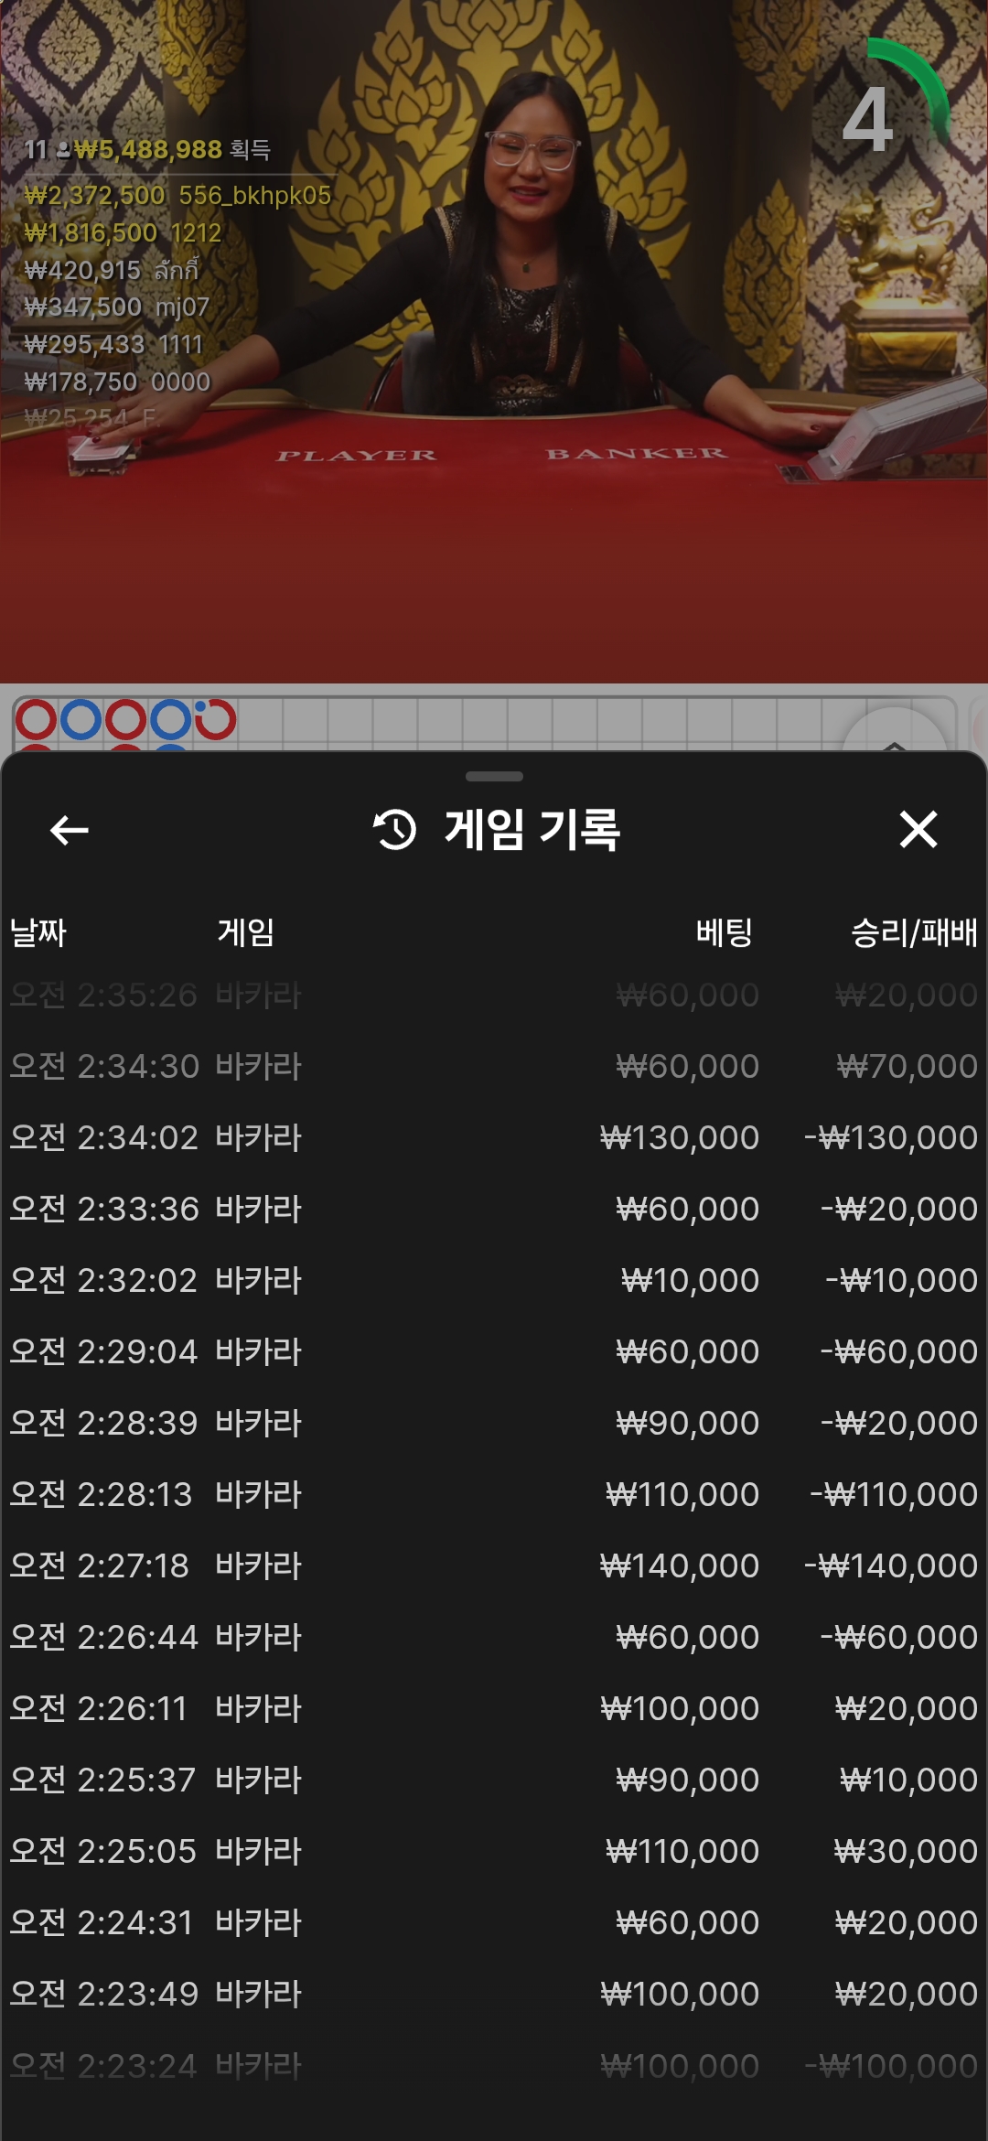
Task: Select the 승리/패배 column header
Action: pos(914,932)
